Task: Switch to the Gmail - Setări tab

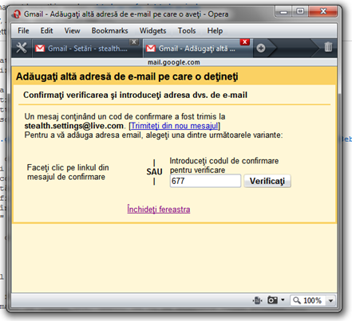Action: [87, 49]
